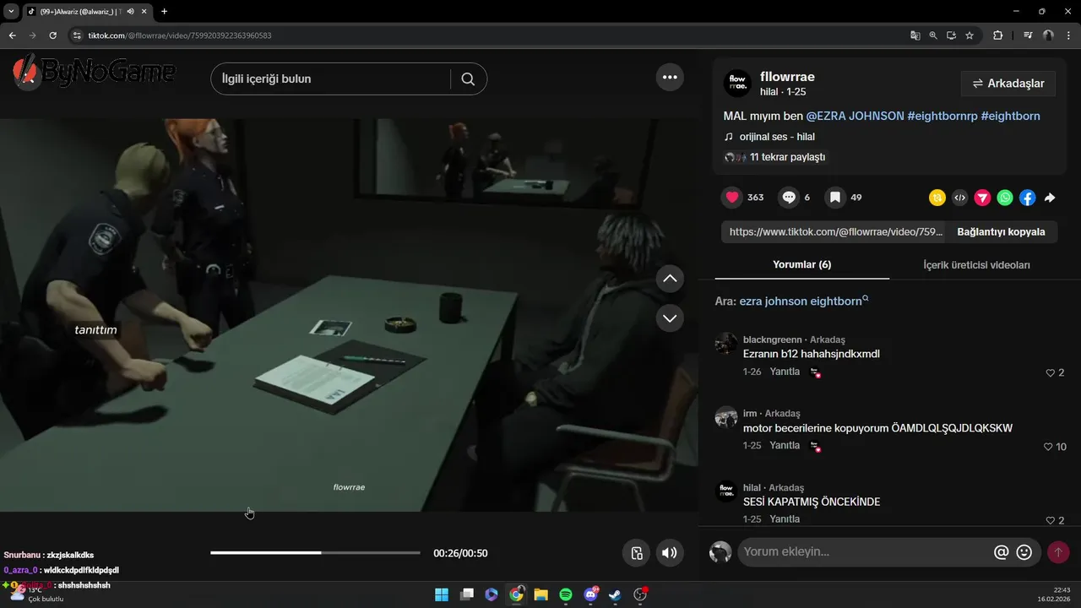Bookmark this page with star icon
Image resolution: width=1081 pixels, height=608 pixels.
(x=970, y=35)
